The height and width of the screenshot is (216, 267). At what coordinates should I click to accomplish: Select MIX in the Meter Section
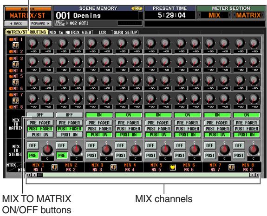(x=215, y=15)
